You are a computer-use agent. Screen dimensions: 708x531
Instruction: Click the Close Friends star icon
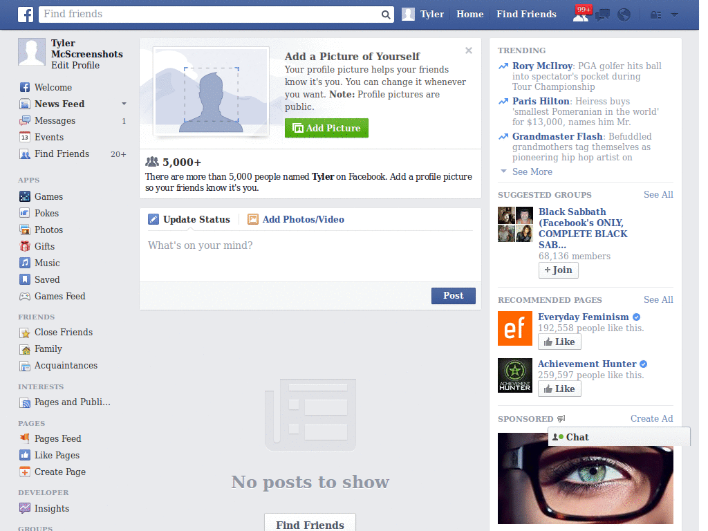coord(25,333)
